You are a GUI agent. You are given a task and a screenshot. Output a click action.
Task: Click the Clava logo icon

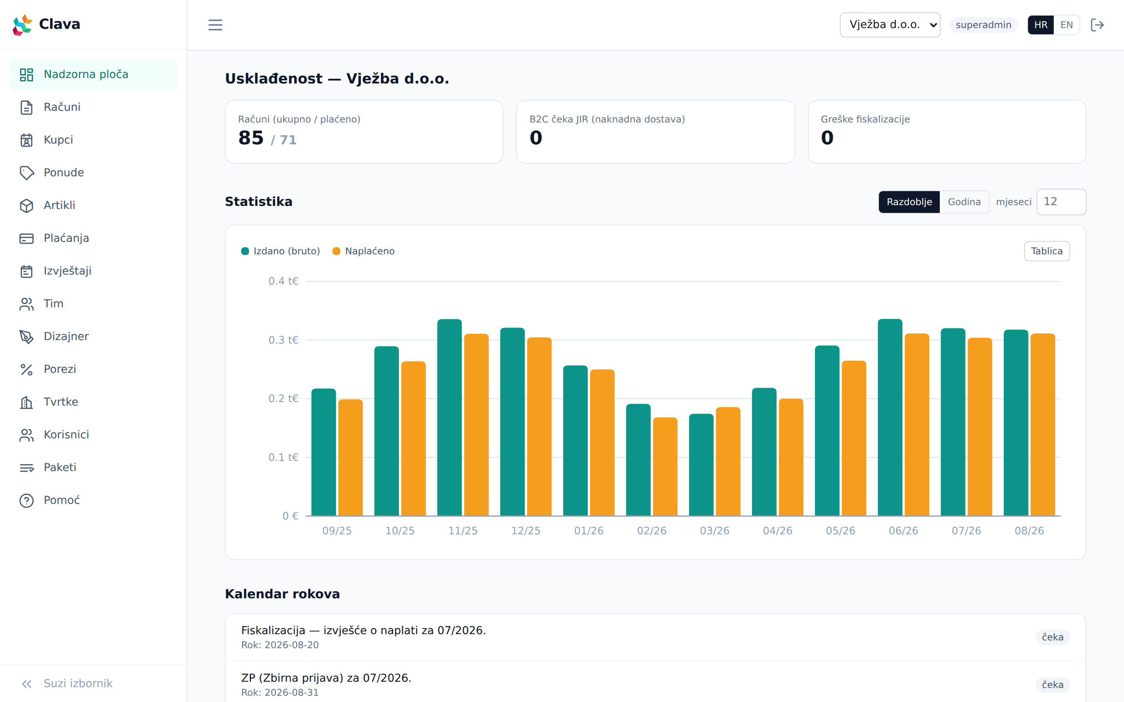22,25
